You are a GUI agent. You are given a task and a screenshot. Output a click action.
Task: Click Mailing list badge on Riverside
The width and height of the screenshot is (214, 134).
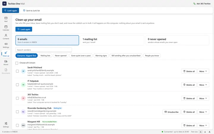click(x=57, y=108)
